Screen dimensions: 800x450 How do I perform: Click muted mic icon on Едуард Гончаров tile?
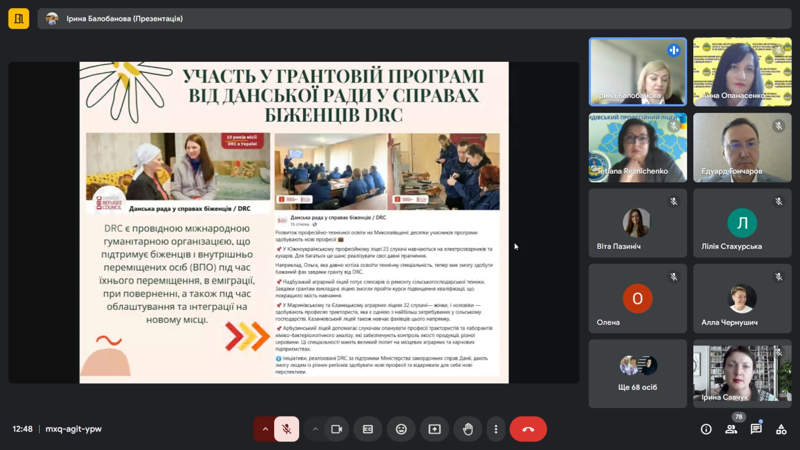tap(779, 126)
